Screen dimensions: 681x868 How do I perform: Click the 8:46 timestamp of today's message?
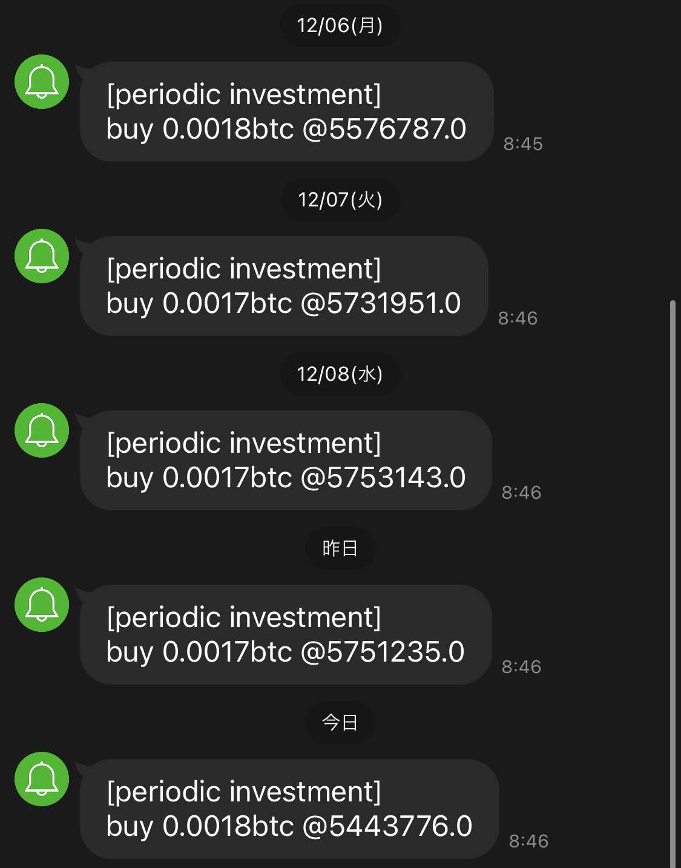[528, 841]
